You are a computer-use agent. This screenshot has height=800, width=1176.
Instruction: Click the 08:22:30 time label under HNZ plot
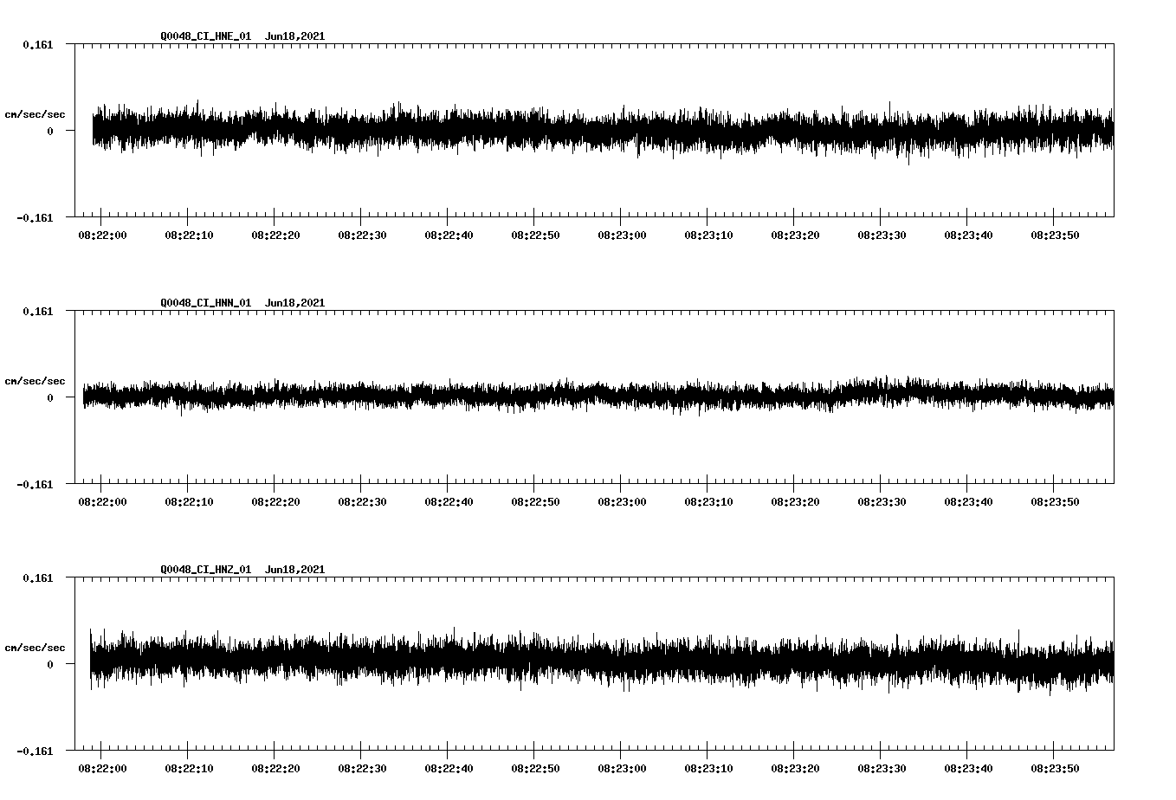362,768
